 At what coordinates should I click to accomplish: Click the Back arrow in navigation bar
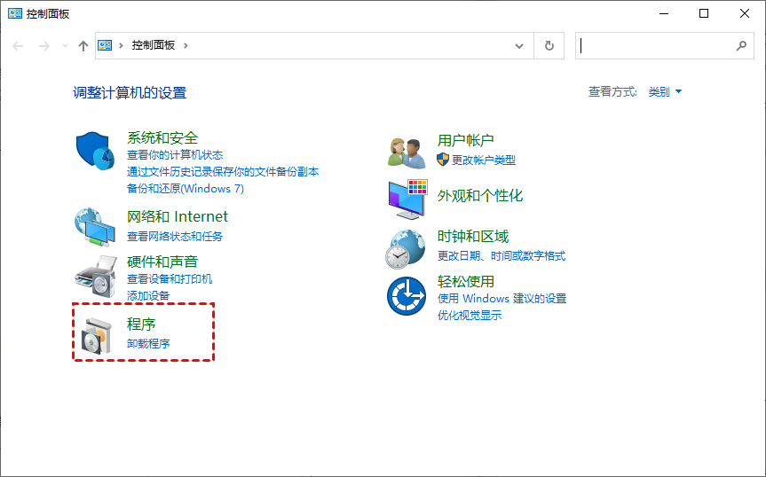tap(18, 46)
